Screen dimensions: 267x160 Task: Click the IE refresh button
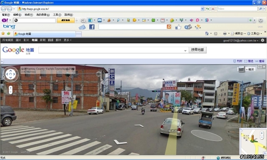(x=207, y=9)
